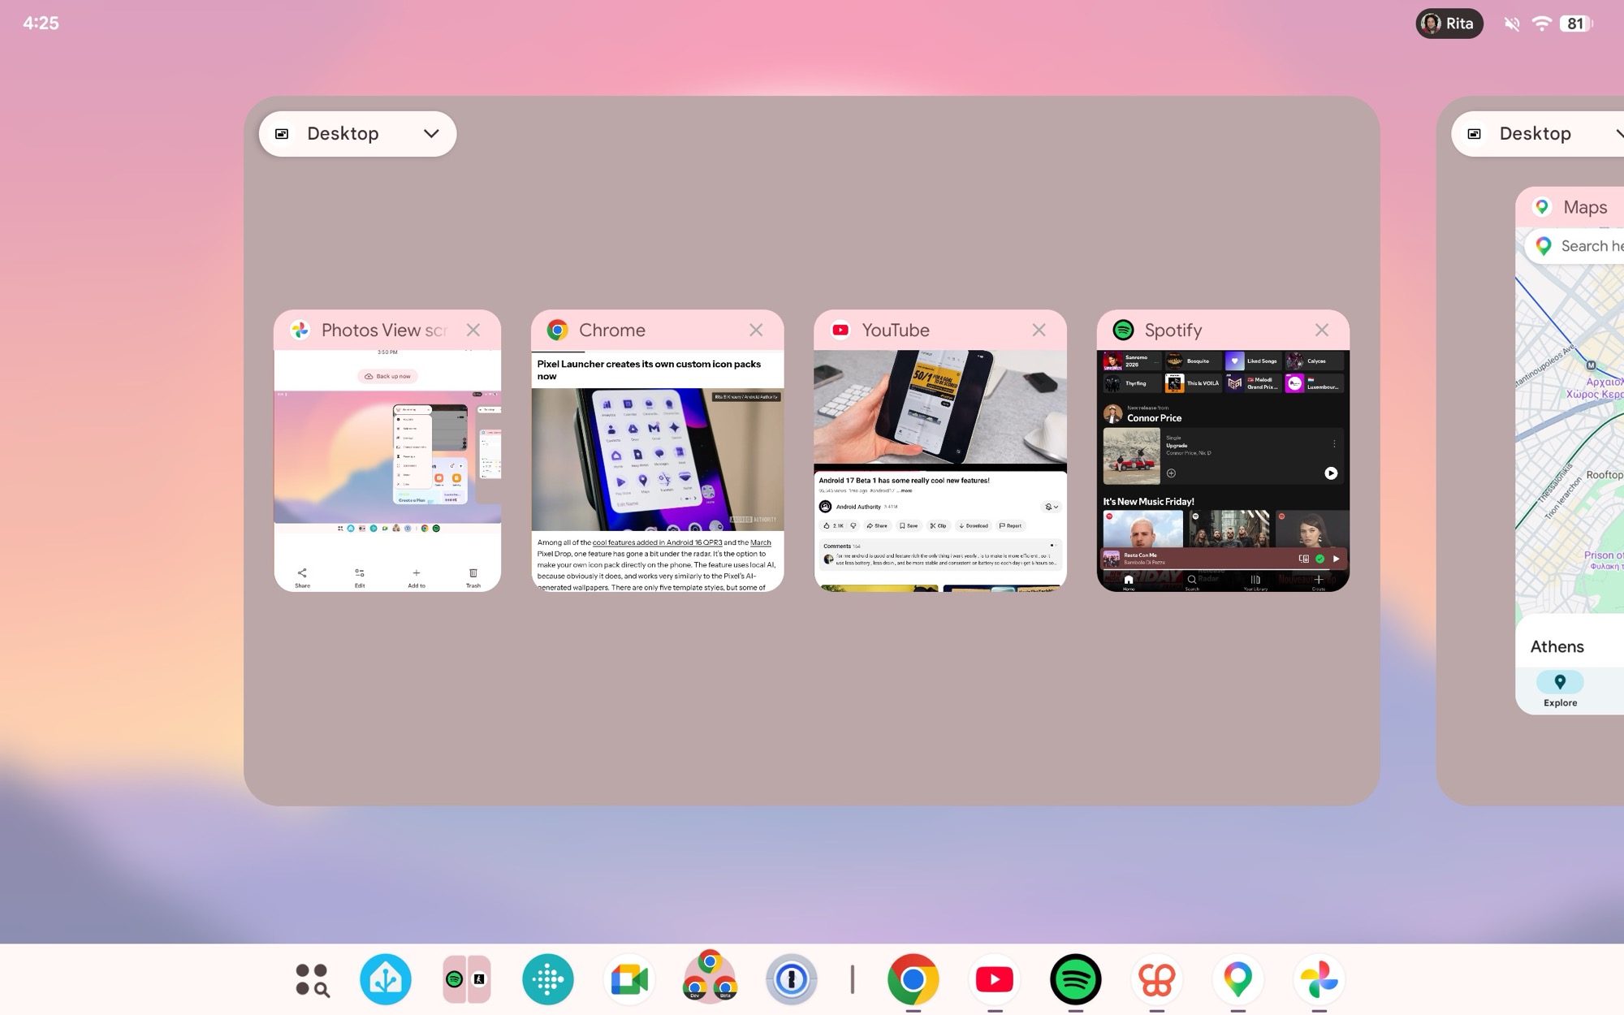Select Spotify's Home tab

pyautogui.click(x=1128, y=581)
